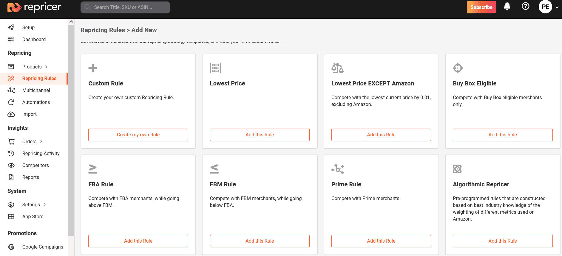Expand the Products menu
Image resolution: width=562 pixels, height=256 pixels.
tap(47, 67)
